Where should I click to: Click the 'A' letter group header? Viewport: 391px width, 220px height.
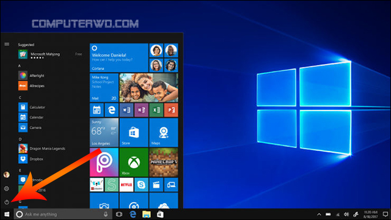point(20,66)
